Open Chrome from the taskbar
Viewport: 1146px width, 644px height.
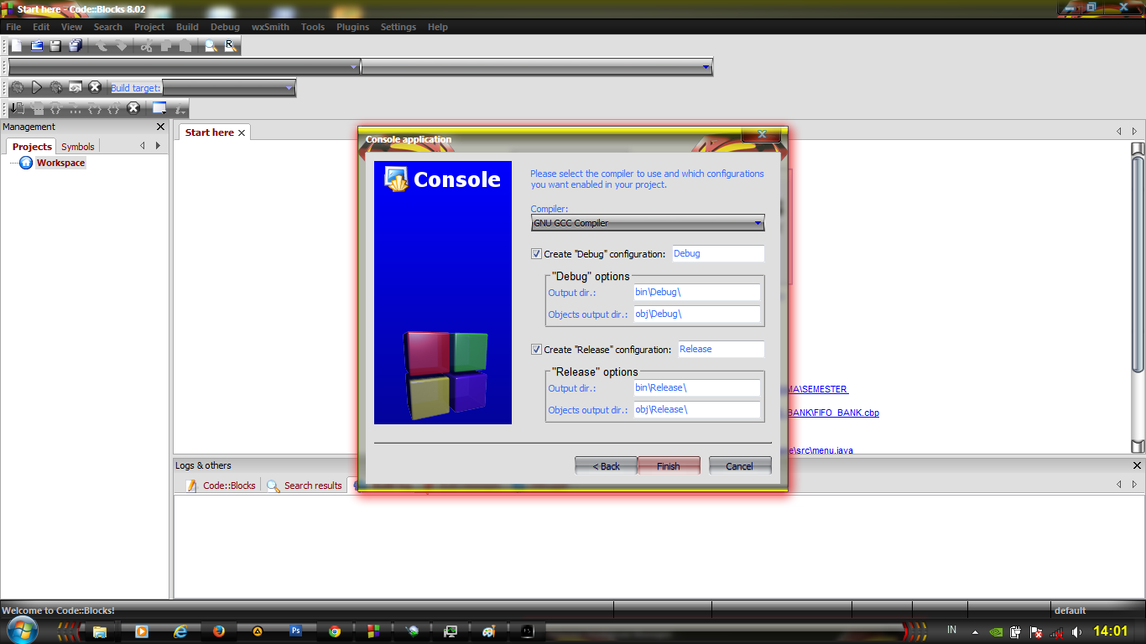[335, 631]
